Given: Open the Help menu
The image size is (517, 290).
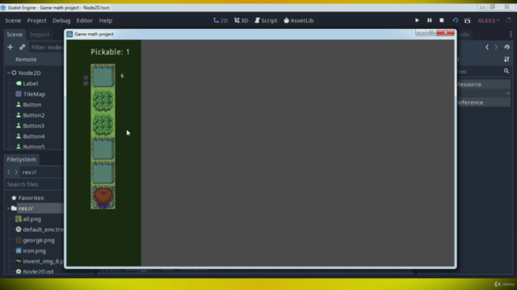Looking at the screenshot, I should click(x=106, y=20).
